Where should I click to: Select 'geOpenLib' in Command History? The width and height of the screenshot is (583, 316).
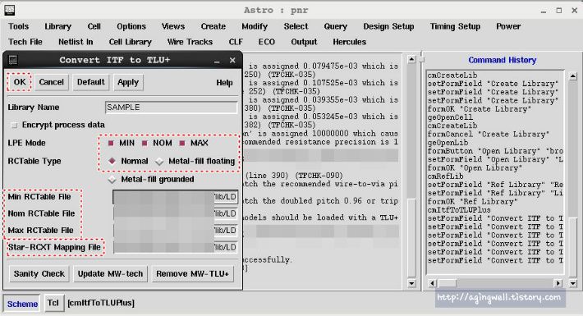448,143
